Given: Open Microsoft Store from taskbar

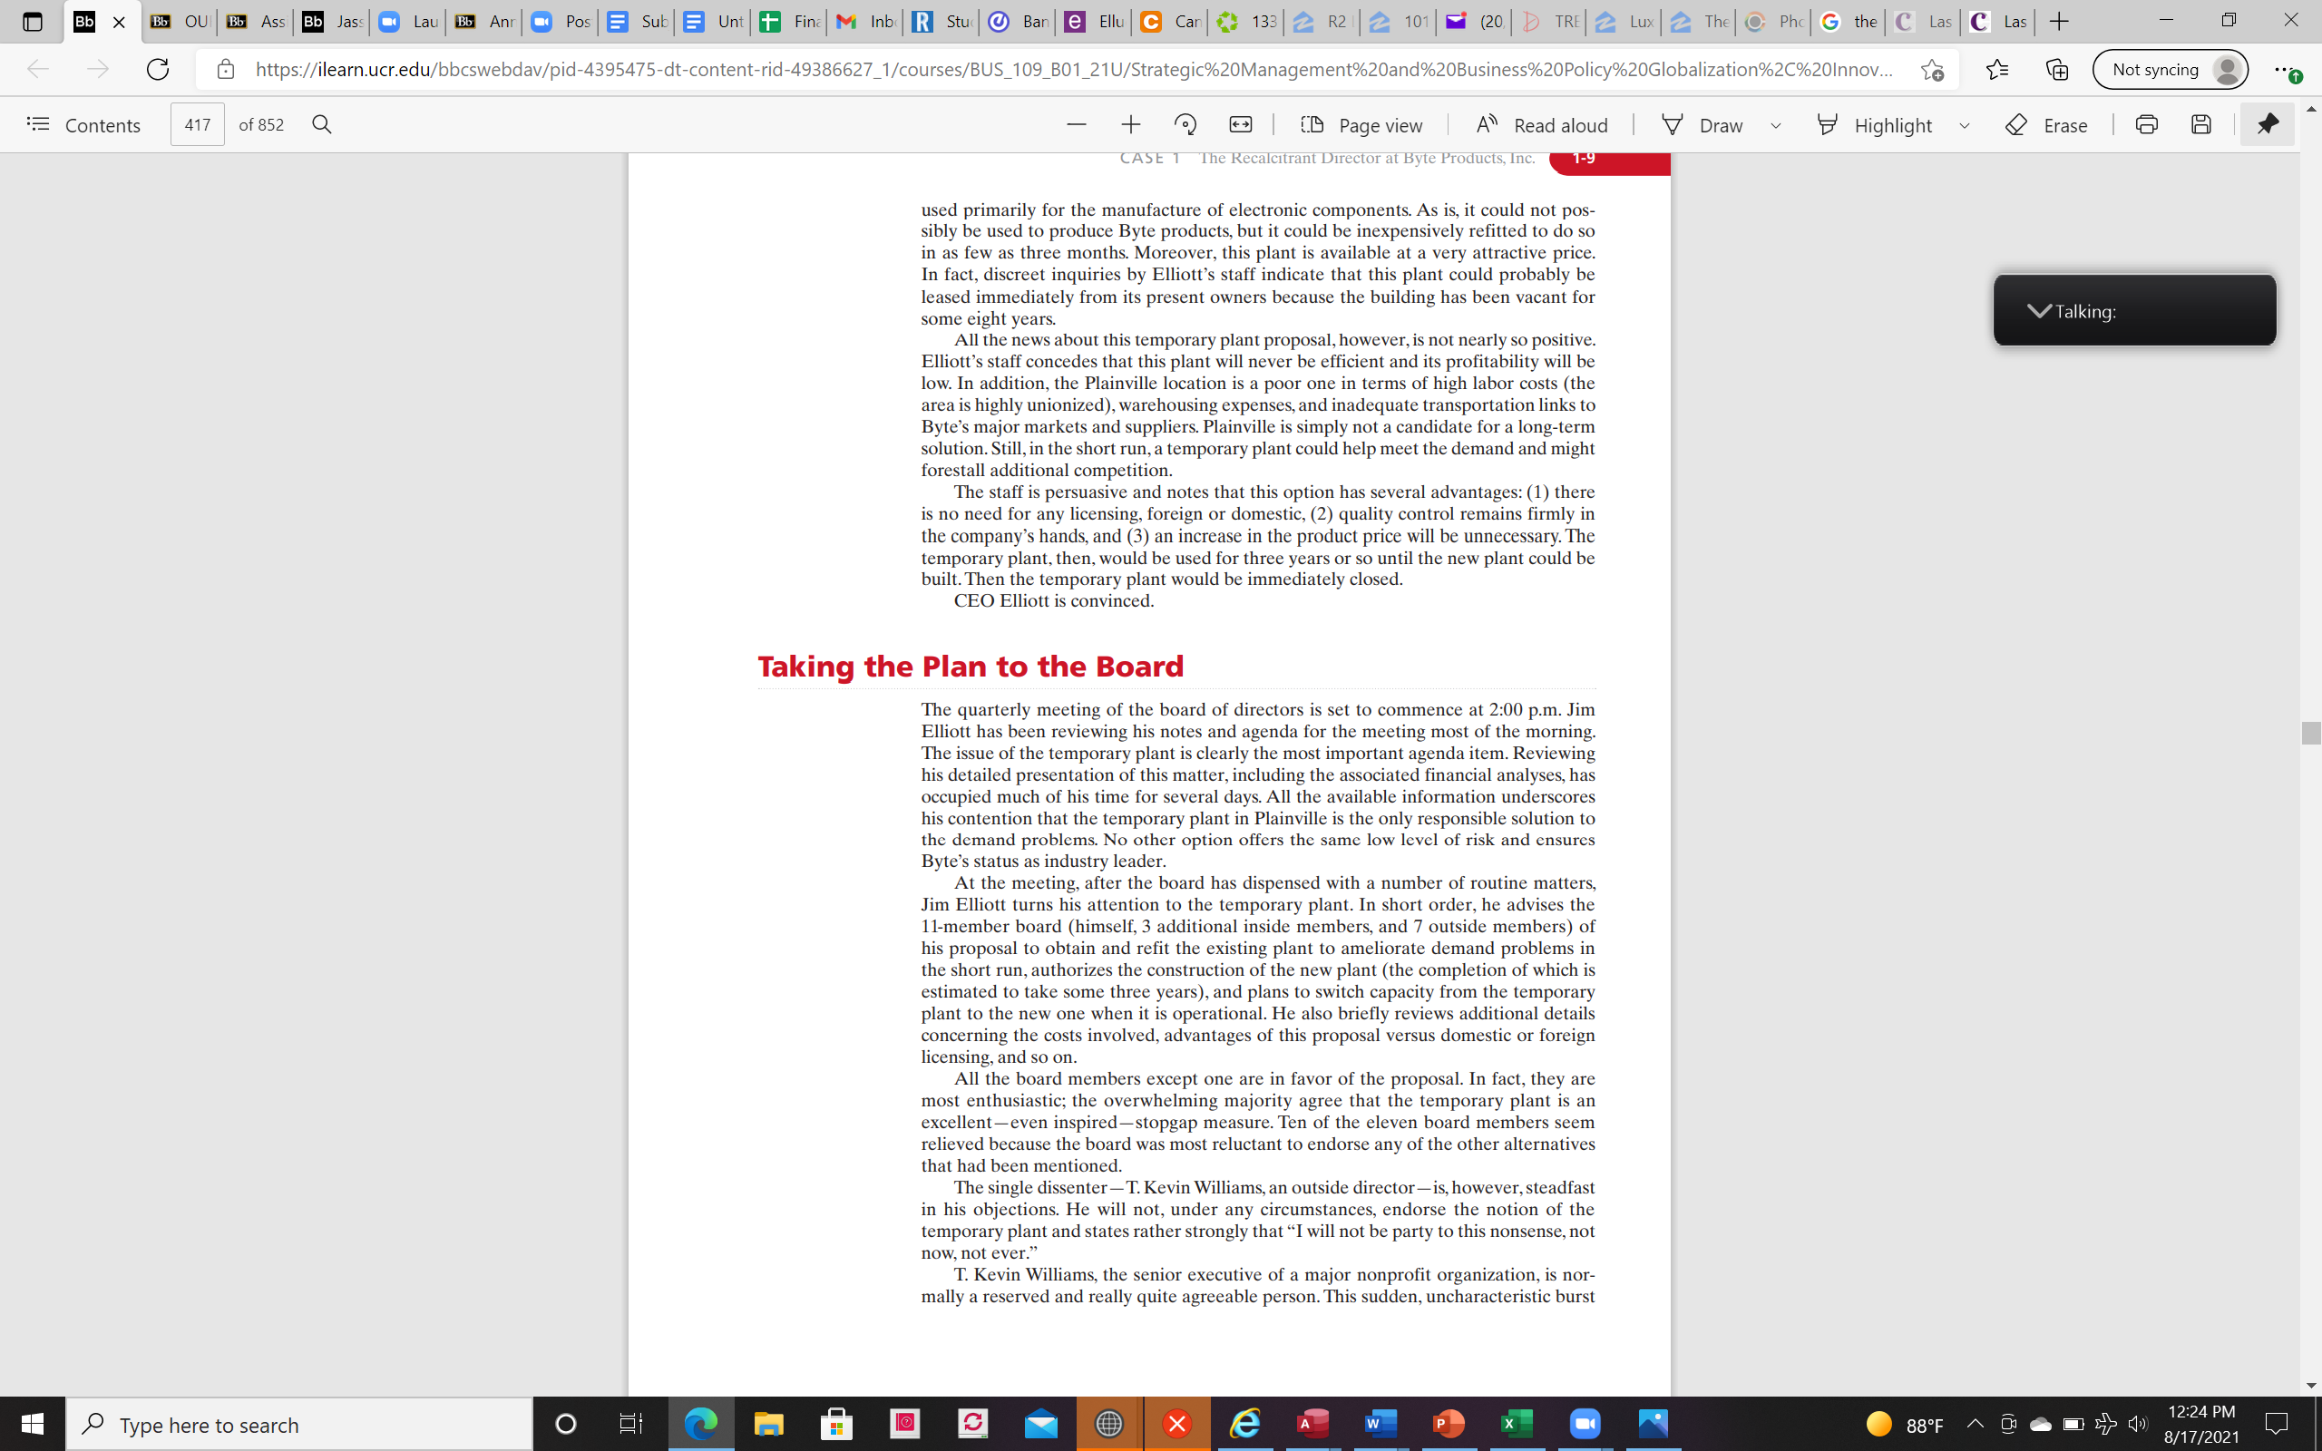Looking at the screenshot, I should [836, 1424].
